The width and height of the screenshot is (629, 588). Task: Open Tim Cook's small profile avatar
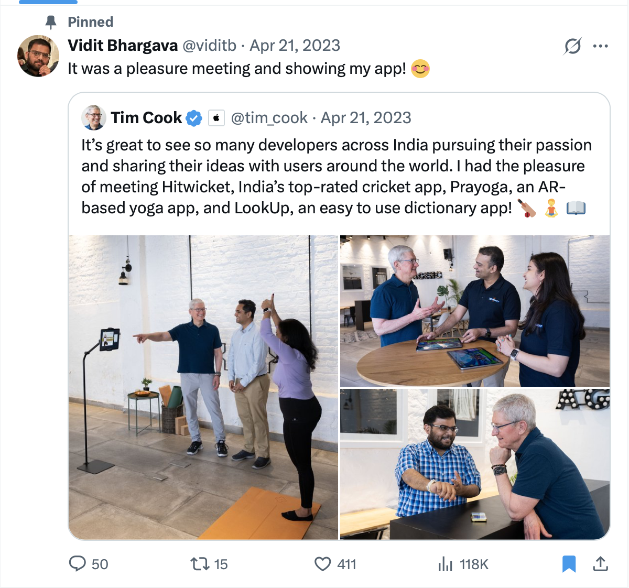(94, 118)
